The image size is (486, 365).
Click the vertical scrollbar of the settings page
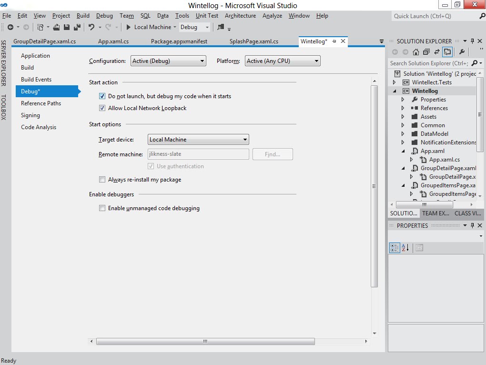pyautogui.click(x=374, y=186)
